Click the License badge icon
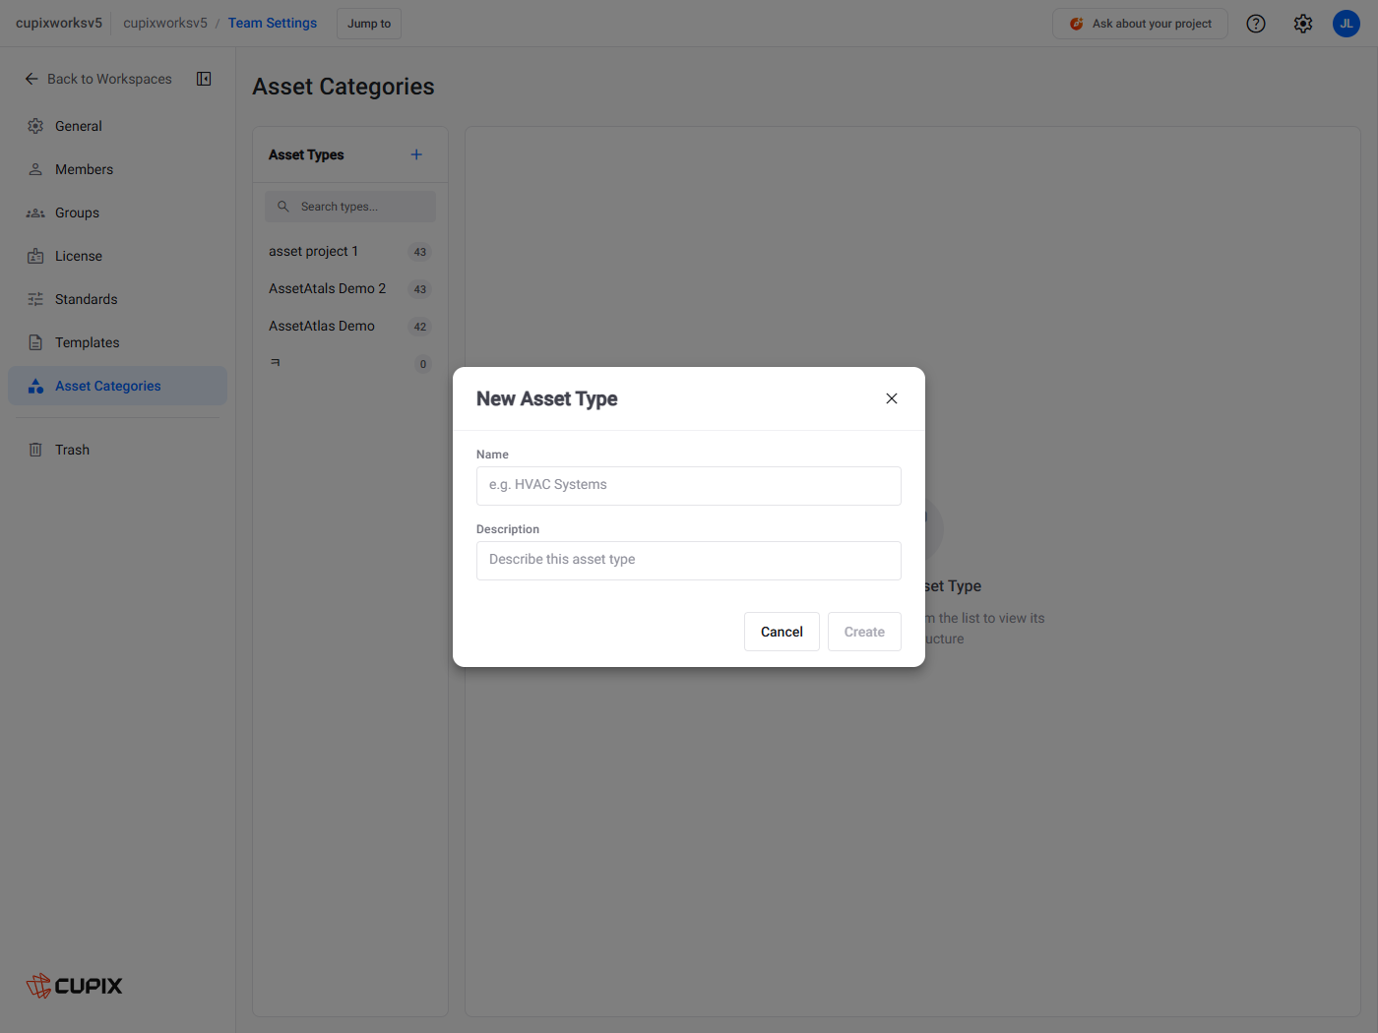1378x1033 pixels. pyautogui.click(x=35, y=256)
